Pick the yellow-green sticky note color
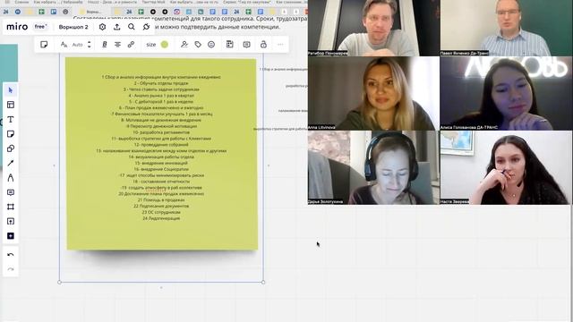 [x=165, y=45]
